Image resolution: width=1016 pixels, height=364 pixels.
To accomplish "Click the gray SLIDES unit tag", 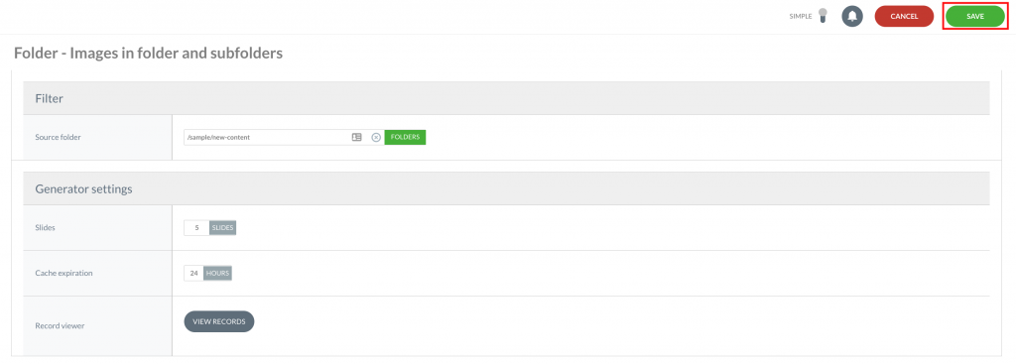I will coord(223,228).
